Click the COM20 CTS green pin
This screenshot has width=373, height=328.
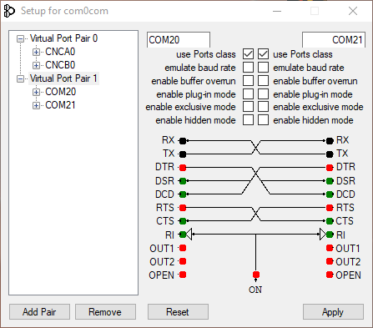coord(183,221)
